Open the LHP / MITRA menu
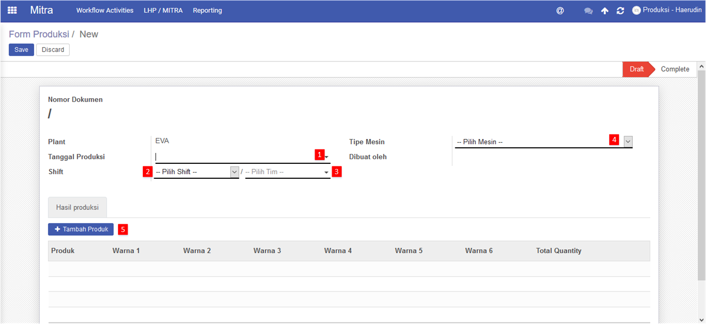Screen dimensions: 706x324 [x=163, y=10]
